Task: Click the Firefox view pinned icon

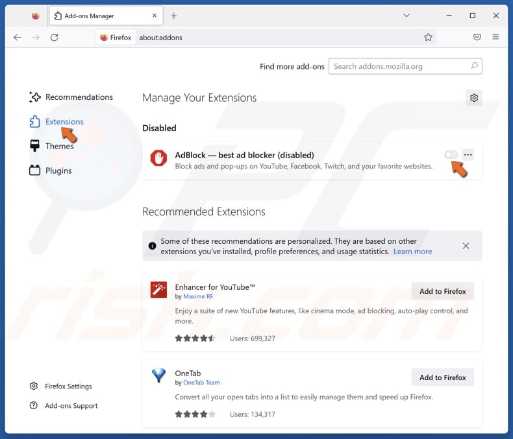Action: pyautogui.click(x=35, y=16)
